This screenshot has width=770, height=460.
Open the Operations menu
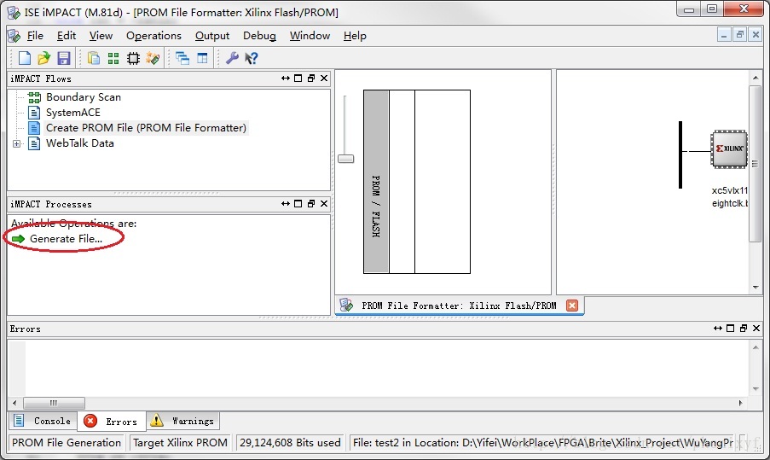coord(153,36)
